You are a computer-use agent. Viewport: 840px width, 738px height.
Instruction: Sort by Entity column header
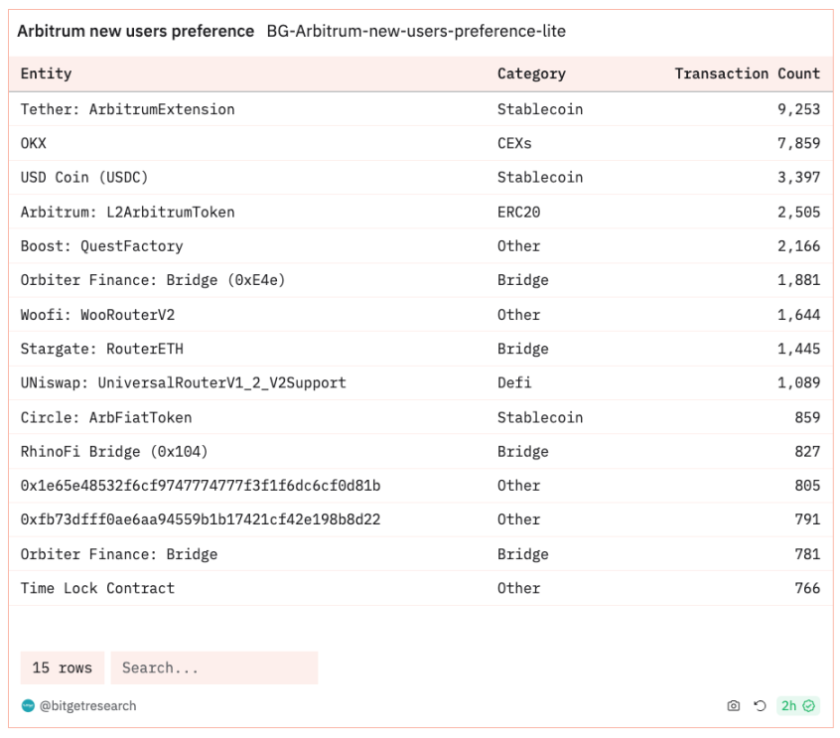tap(47, 74)
